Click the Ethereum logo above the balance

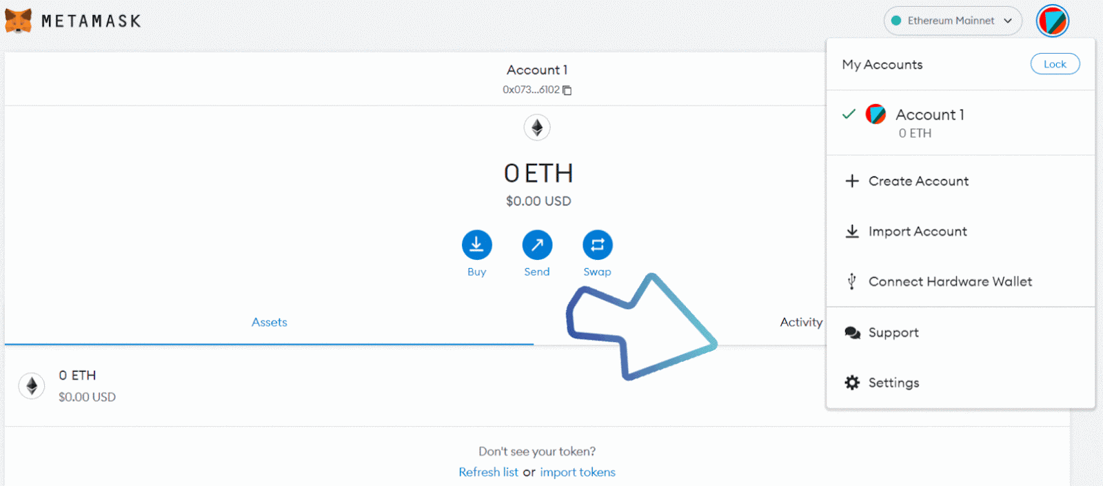point(537,128)
